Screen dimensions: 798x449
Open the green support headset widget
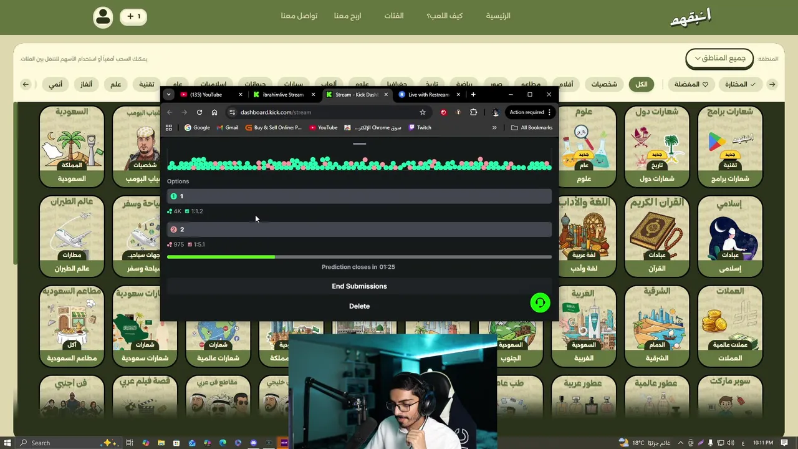tap(540, 302)
